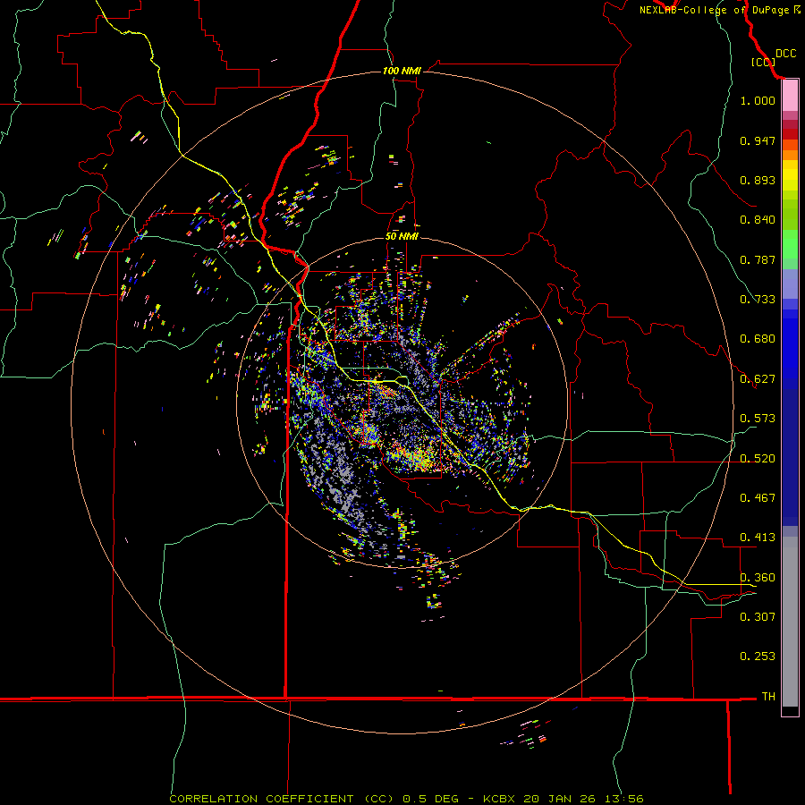Click the 0.680 legend value
This screenshot has width=805, height=805.
(758, 339)
